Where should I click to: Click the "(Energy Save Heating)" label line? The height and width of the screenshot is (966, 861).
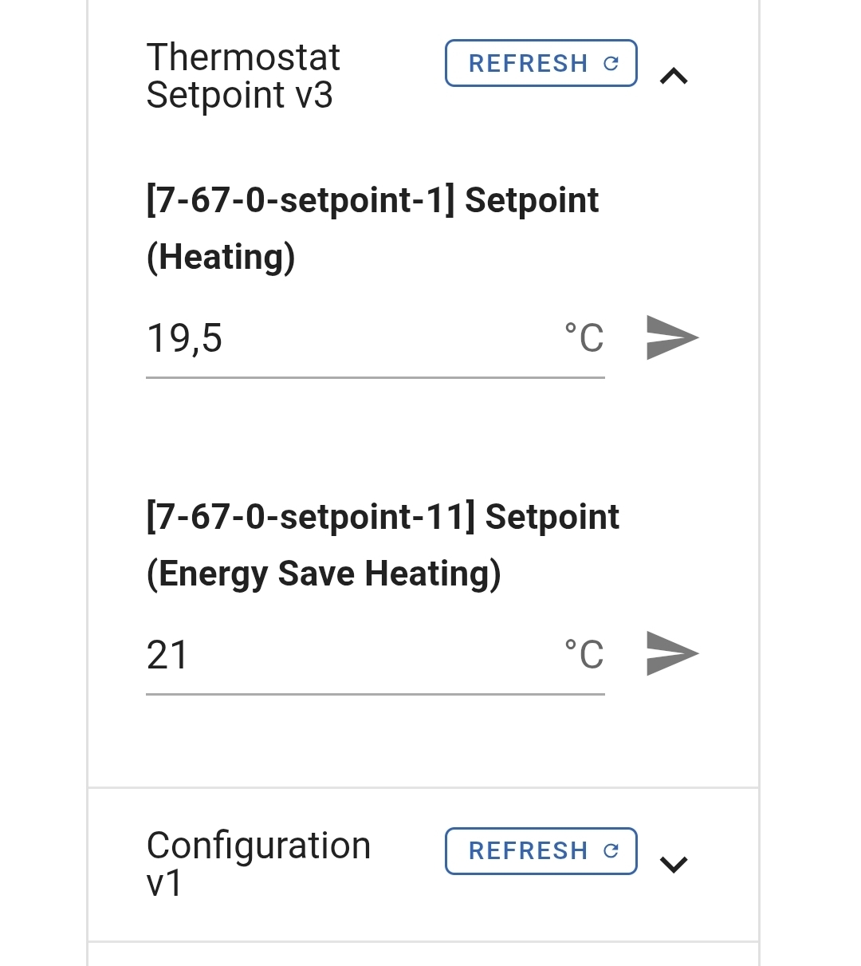[324, 574]
